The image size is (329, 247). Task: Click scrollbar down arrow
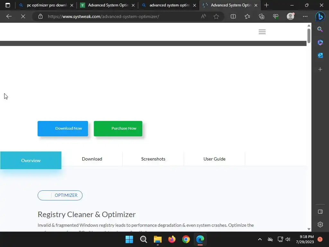(x=309, y=229)
